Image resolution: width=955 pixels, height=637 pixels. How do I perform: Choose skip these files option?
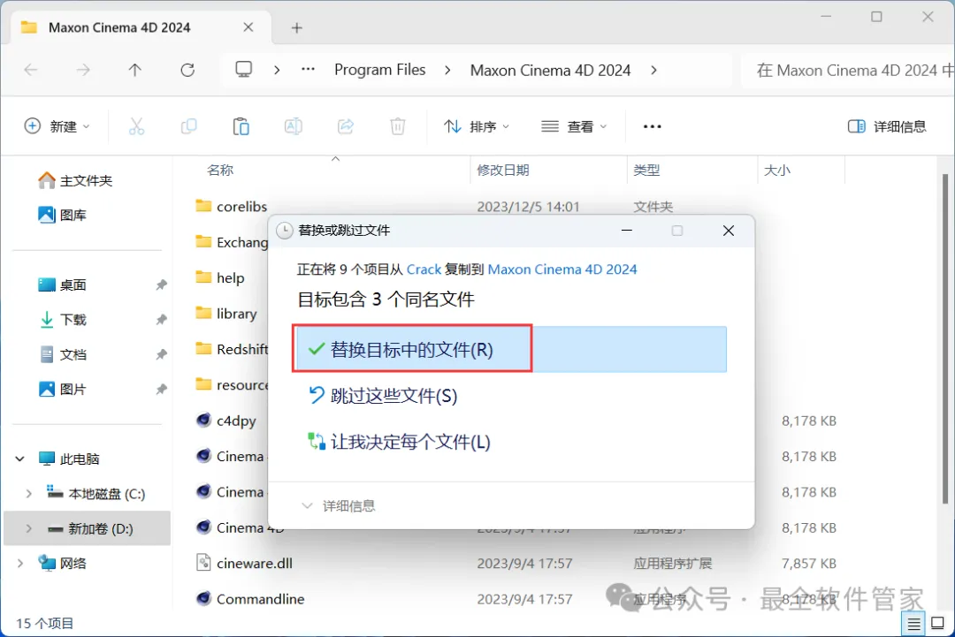pyautogui.click(x=383, y=396)
